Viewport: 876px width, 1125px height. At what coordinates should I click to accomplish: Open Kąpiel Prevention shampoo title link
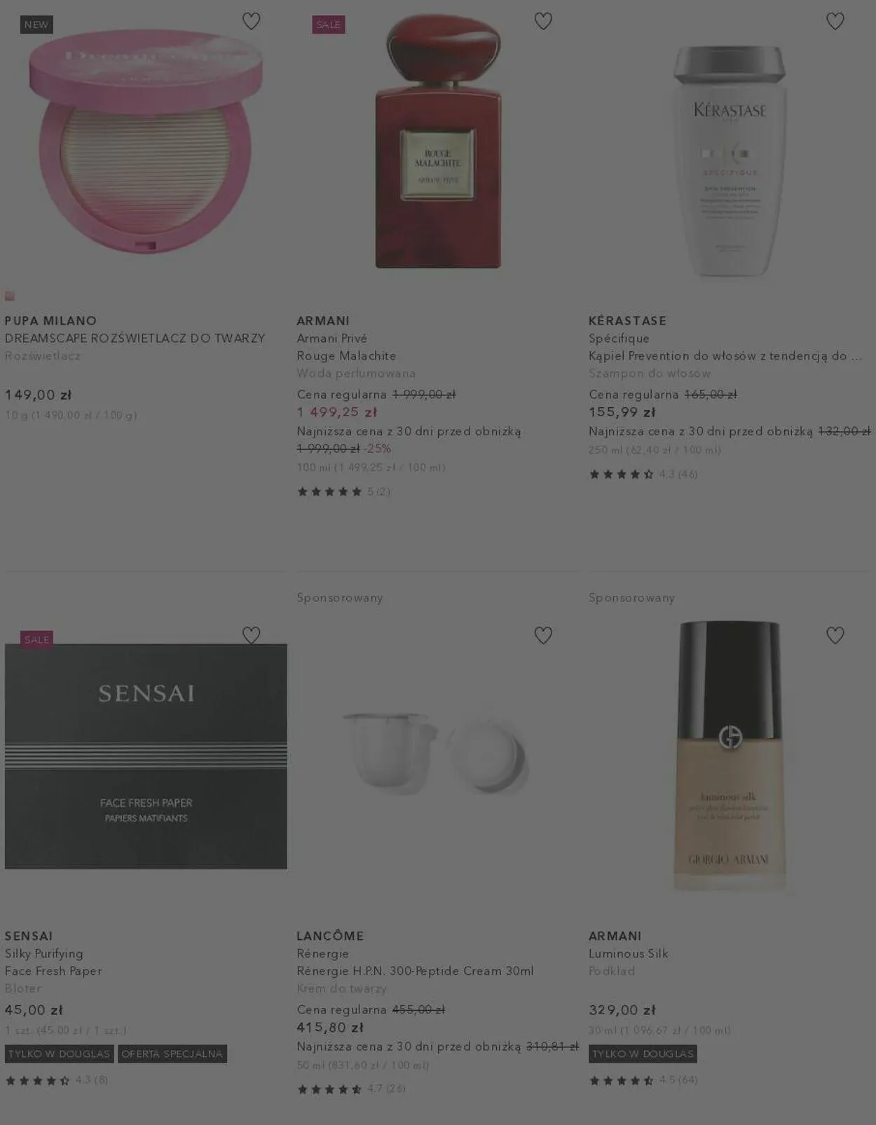click(x=725, y=355)
